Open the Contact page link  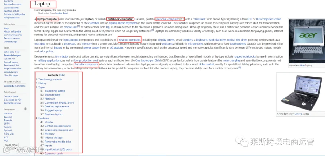[10, 42]
